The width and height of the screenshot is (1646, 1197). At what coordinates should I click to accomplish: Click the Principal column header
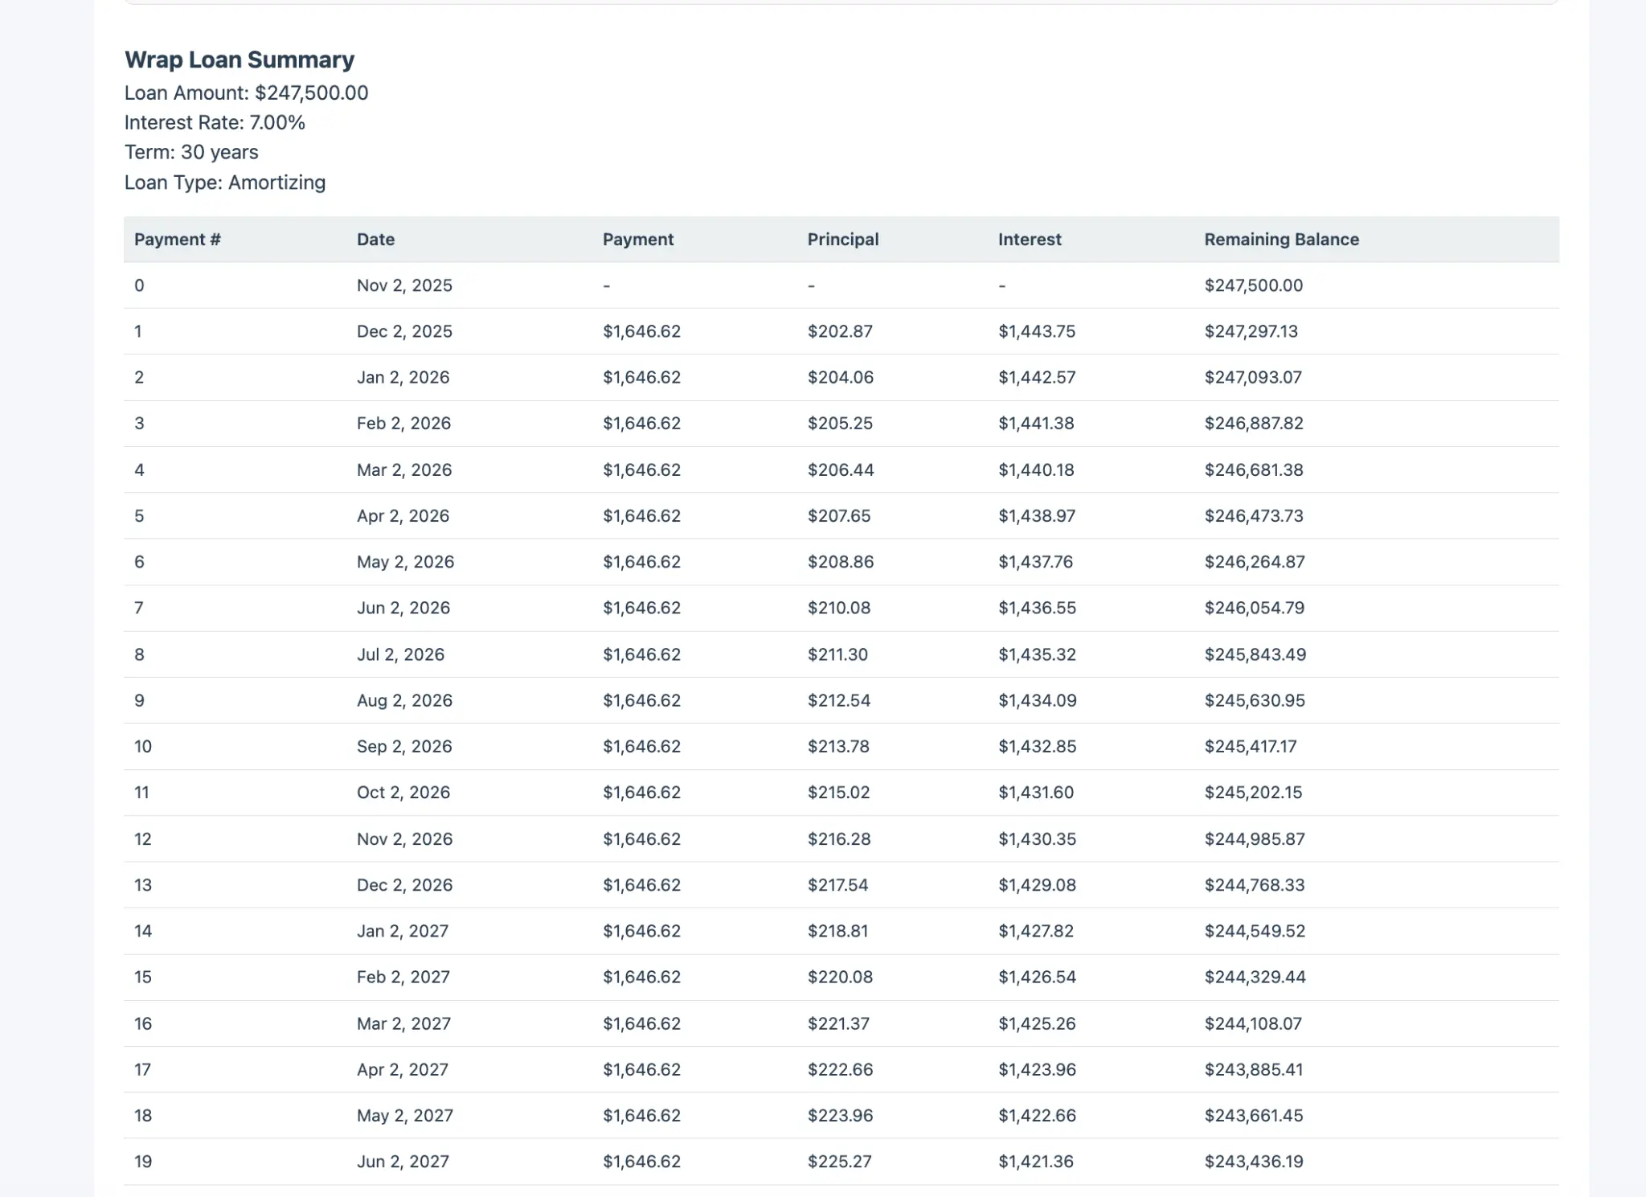click(x=842, y=239)
